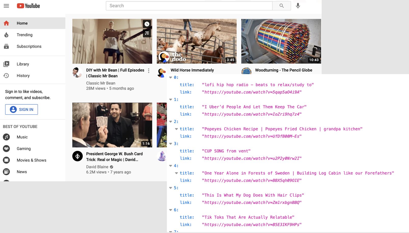409x233 pixels.
Task: Click the Search input field
Action: pos(189,6)
